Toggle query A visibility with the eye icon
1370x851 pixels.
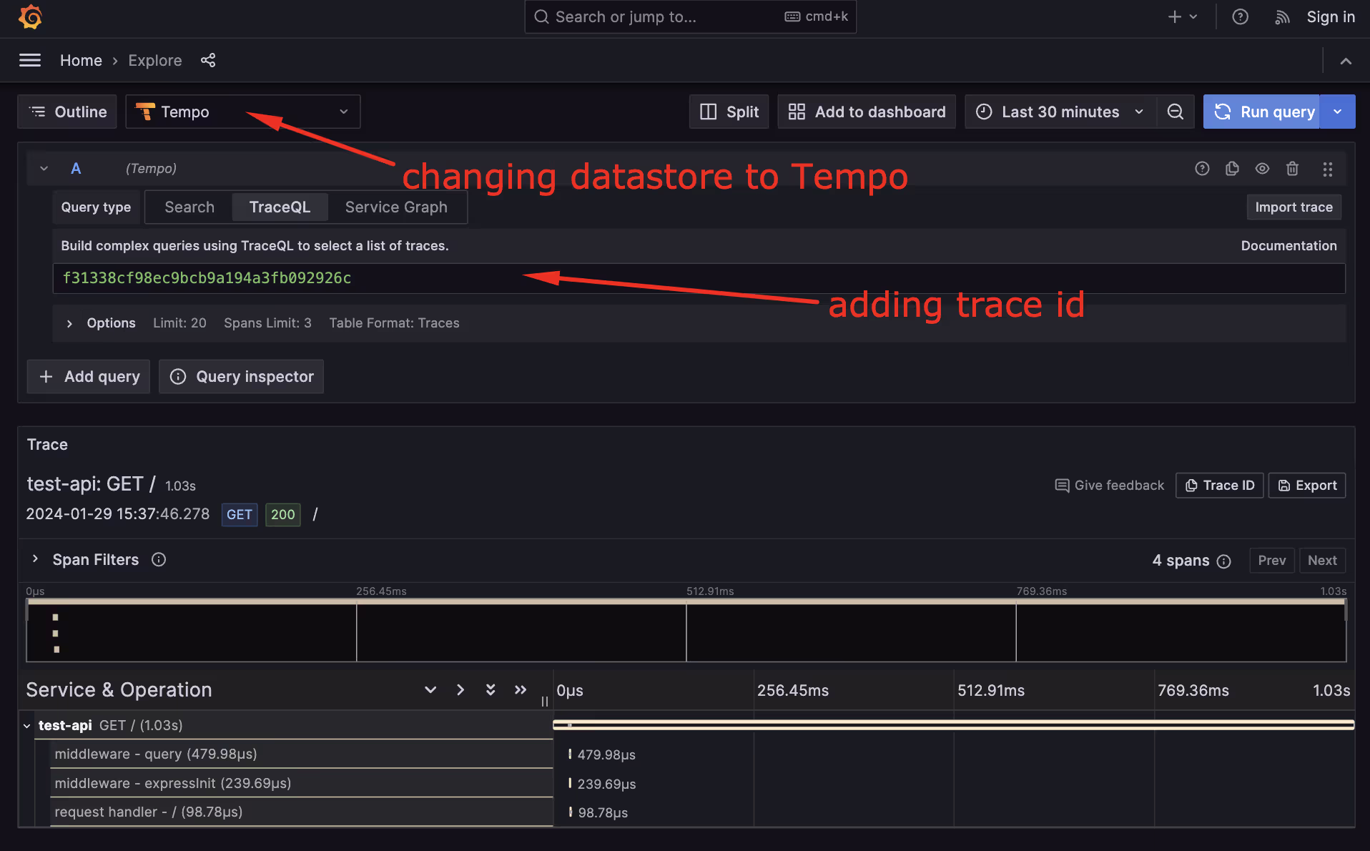click(1262, 169)
